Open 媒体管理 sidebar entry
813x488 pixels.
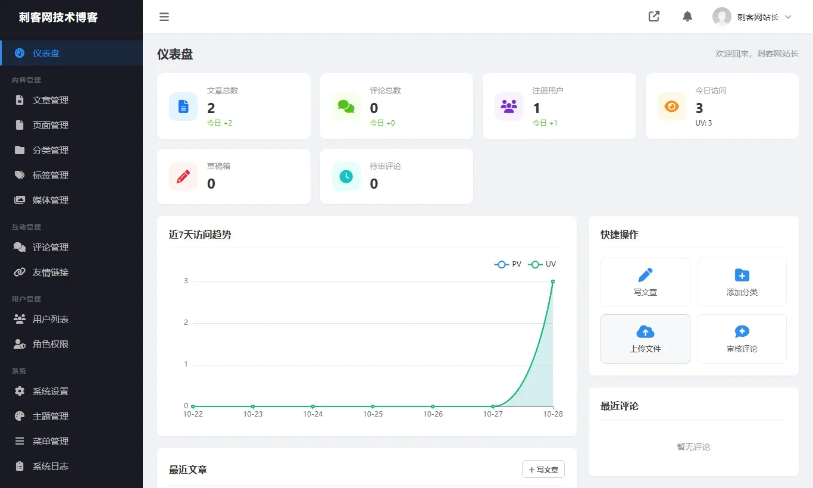(71, 201)
